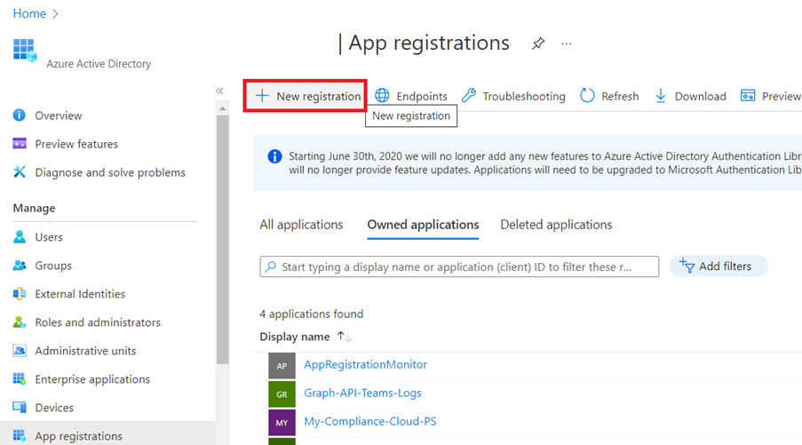This screenshot has height=445, width=802.
Task: Click the External Identities icon
Action: click(20, 294)
